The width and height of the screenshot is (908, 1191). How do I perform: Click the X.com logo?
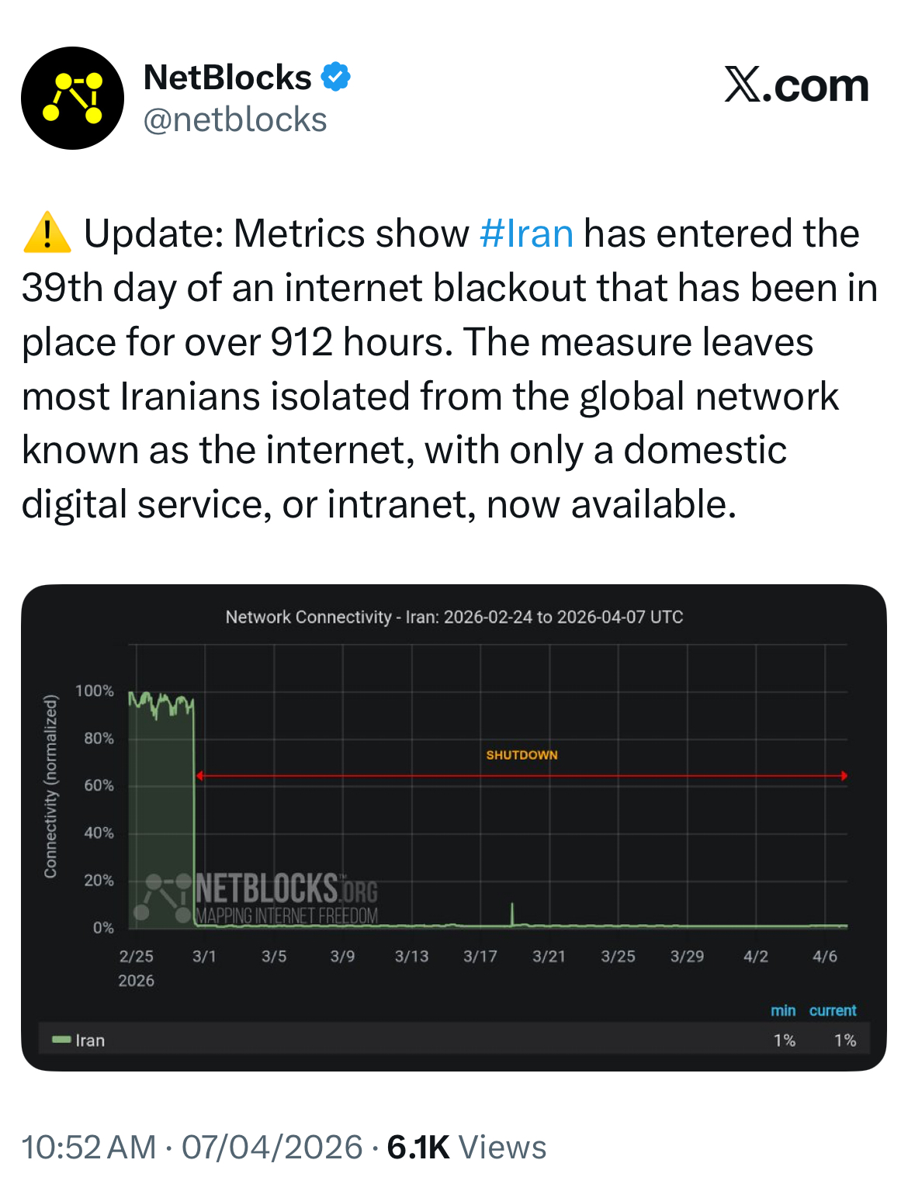(796, 85)
